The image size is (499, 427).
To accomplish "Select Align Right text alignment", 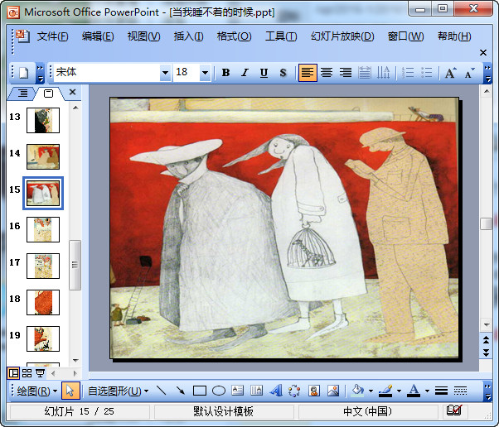I will 346,73.
